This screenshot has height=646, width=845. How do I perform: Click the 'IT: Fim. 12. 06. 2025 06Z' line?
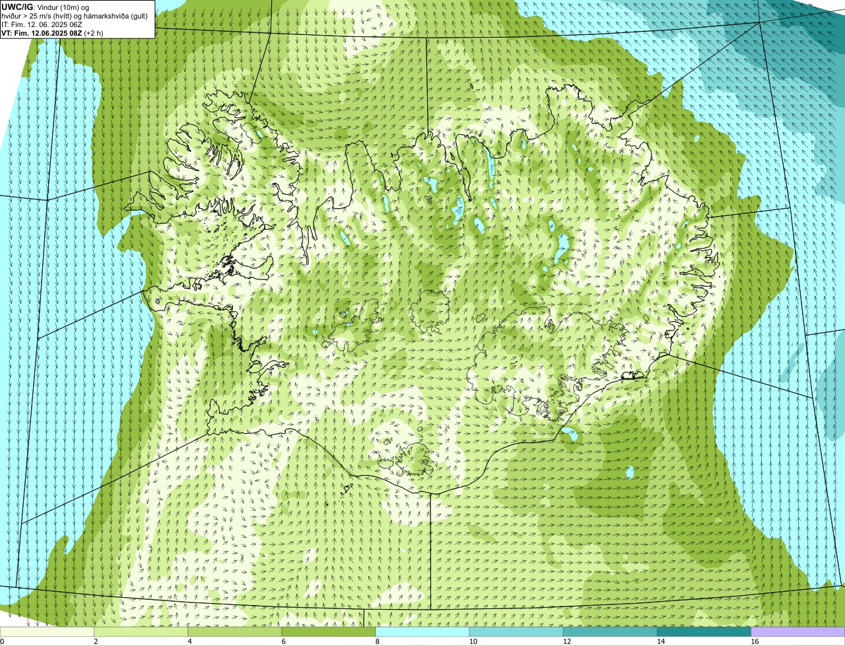tap(42, 24)
